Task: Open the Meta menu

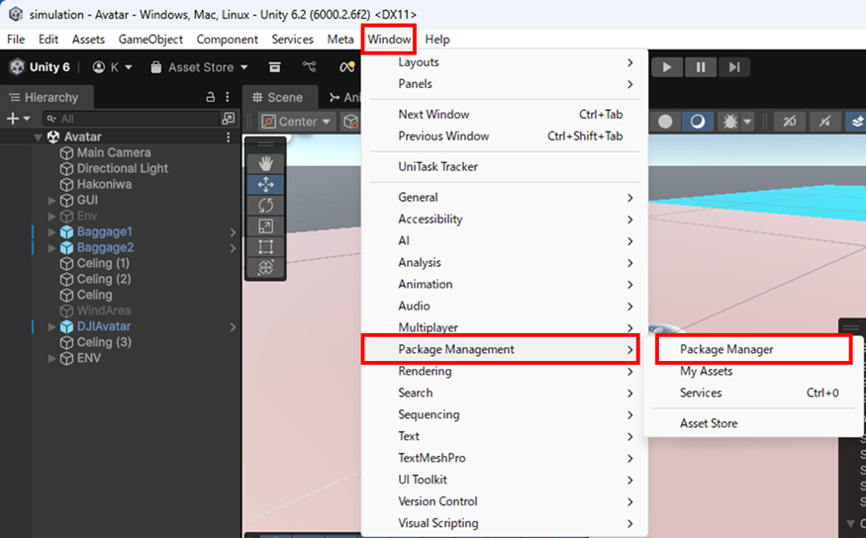Action: pos(340,40)
